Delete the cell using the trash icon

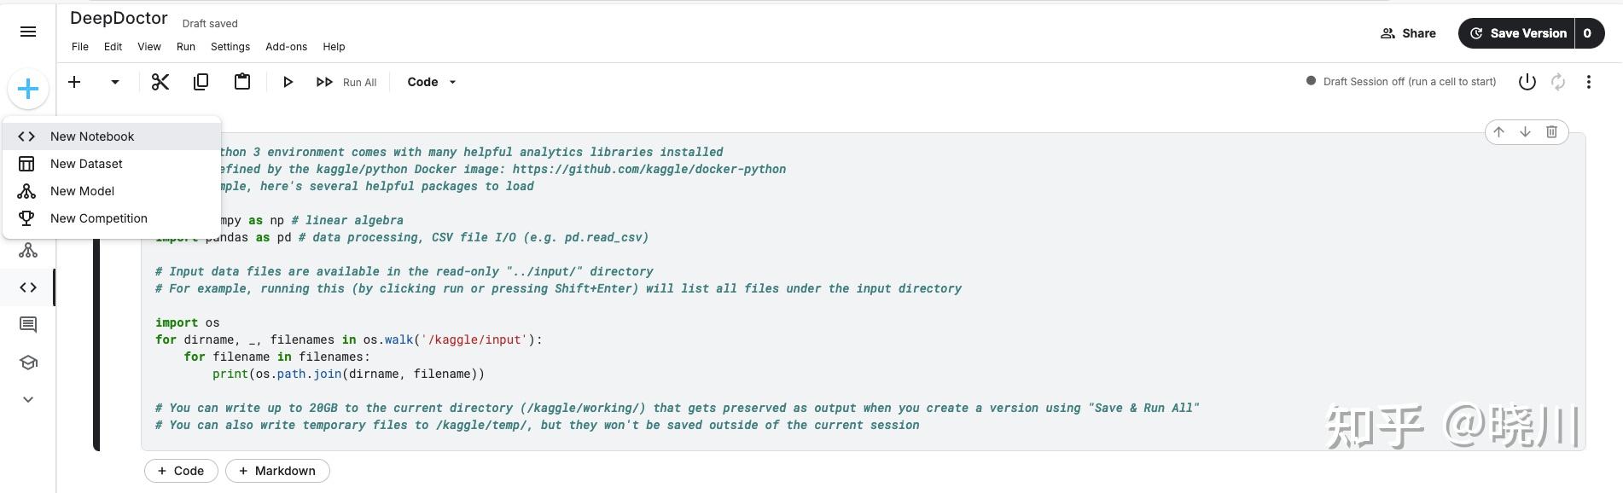pos(1551,131)
